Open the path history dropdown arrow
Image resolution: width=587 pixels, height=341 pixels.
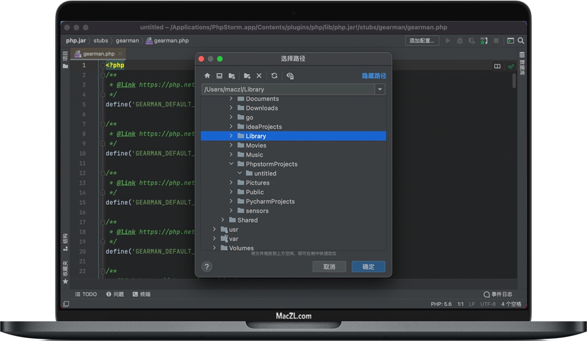(380, 89)
